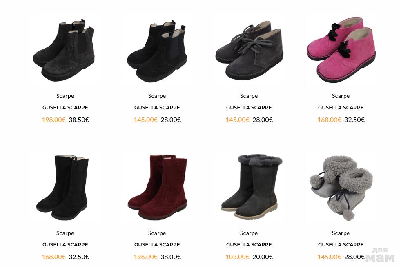
Task: View the grey shearling pom-pom booties image
Action: point(341,187)
